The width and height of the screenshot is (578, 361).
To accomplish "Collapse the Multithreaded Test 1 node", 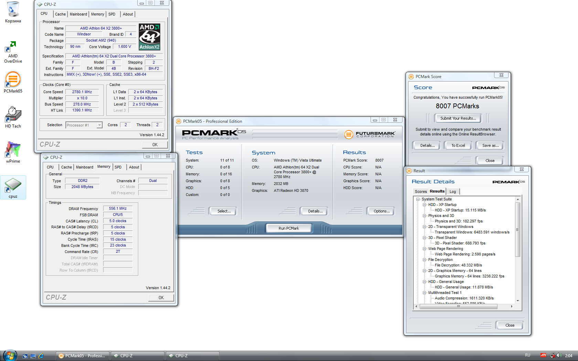I will [424, 293].
